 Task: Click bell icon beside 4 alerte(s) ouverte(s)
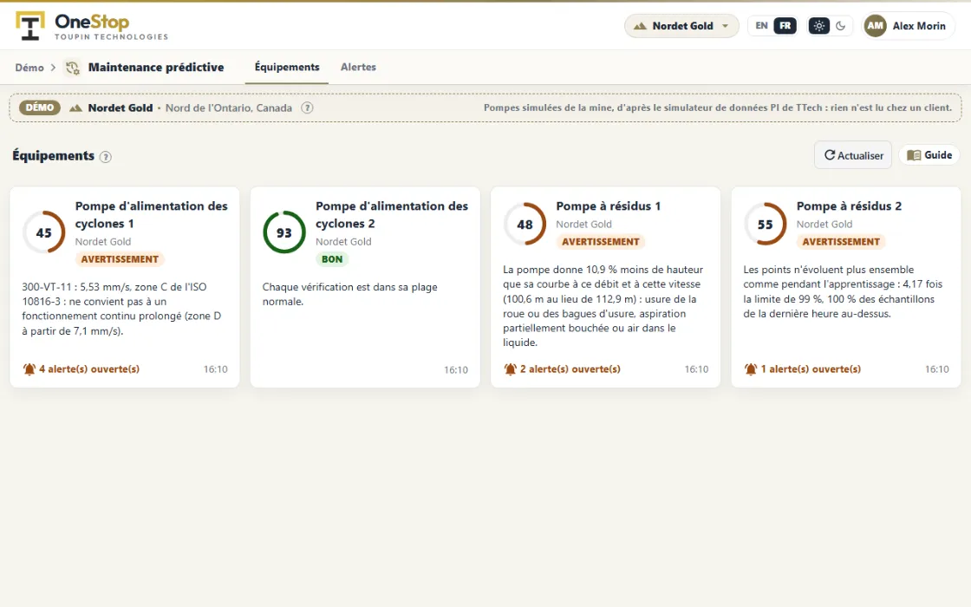(29, 369)
